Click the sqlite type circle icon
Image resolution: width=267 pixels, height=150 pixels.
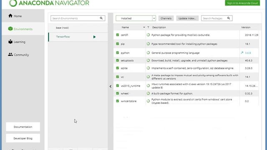148,68
